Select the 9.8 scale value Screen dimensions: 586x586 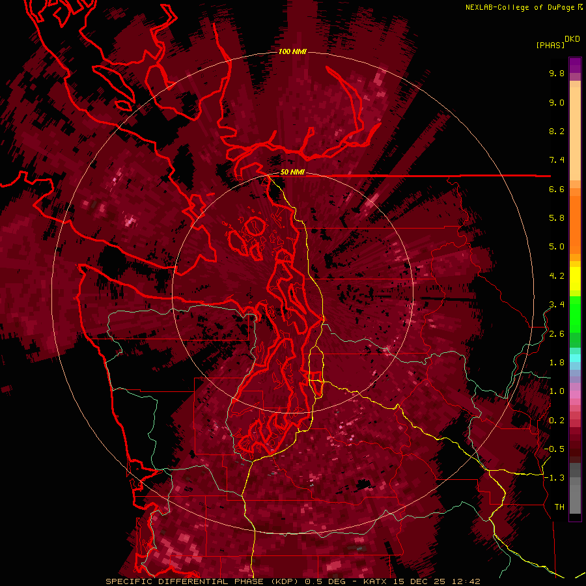coord(557,73)
